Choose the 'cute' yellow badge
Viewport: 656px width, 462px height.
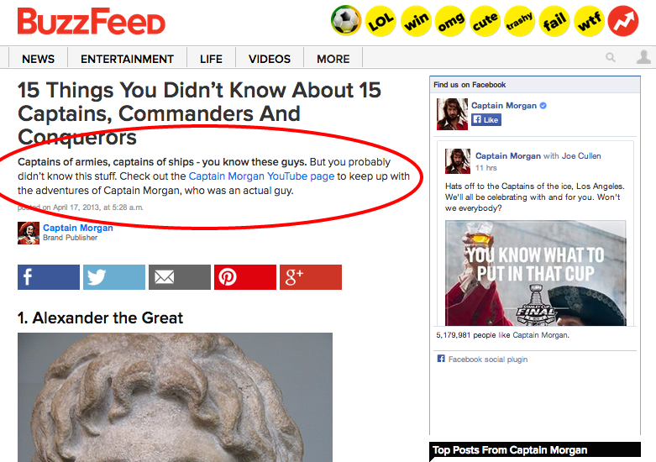pyautogui.click(x=485, y=21)
